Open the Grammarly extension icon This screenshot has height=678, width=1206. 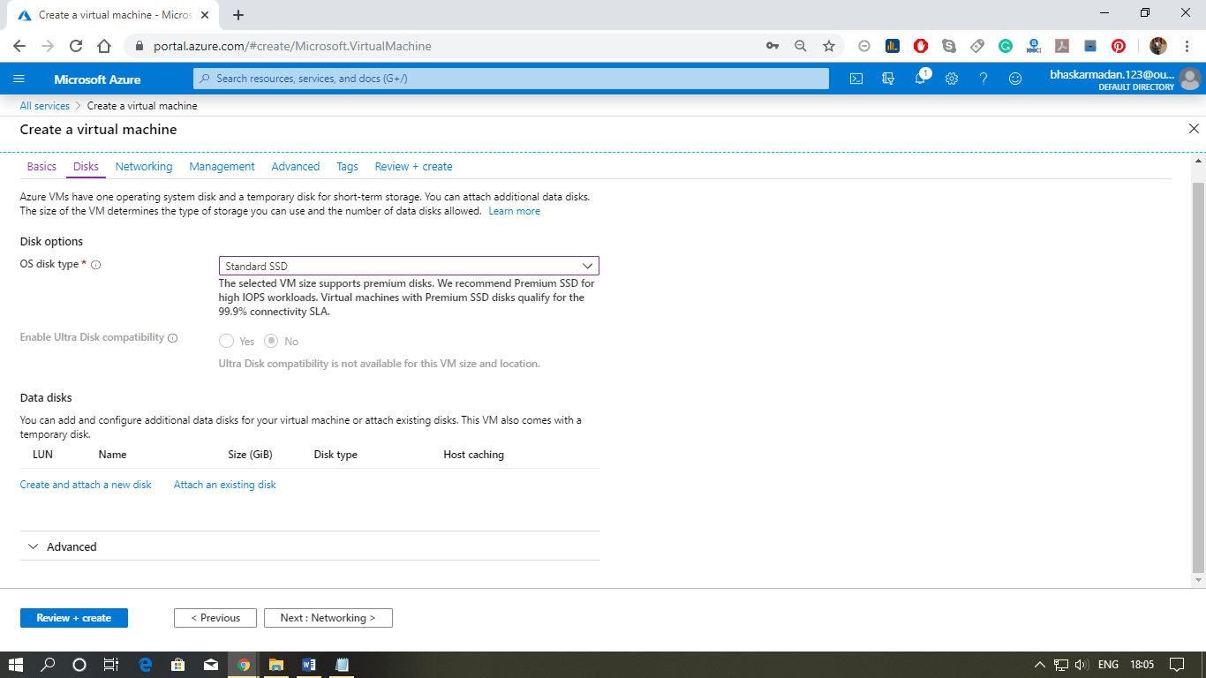point(1005,44)
